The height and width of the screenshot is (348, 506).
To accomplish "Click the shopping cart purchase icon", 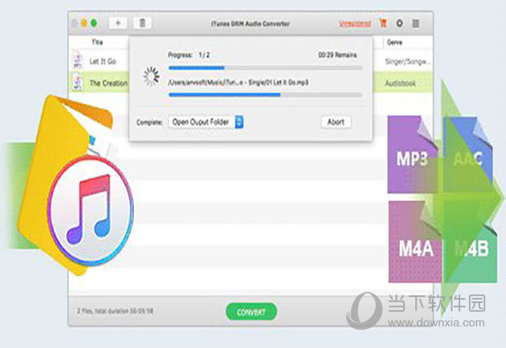I will [x=383, y=23].
